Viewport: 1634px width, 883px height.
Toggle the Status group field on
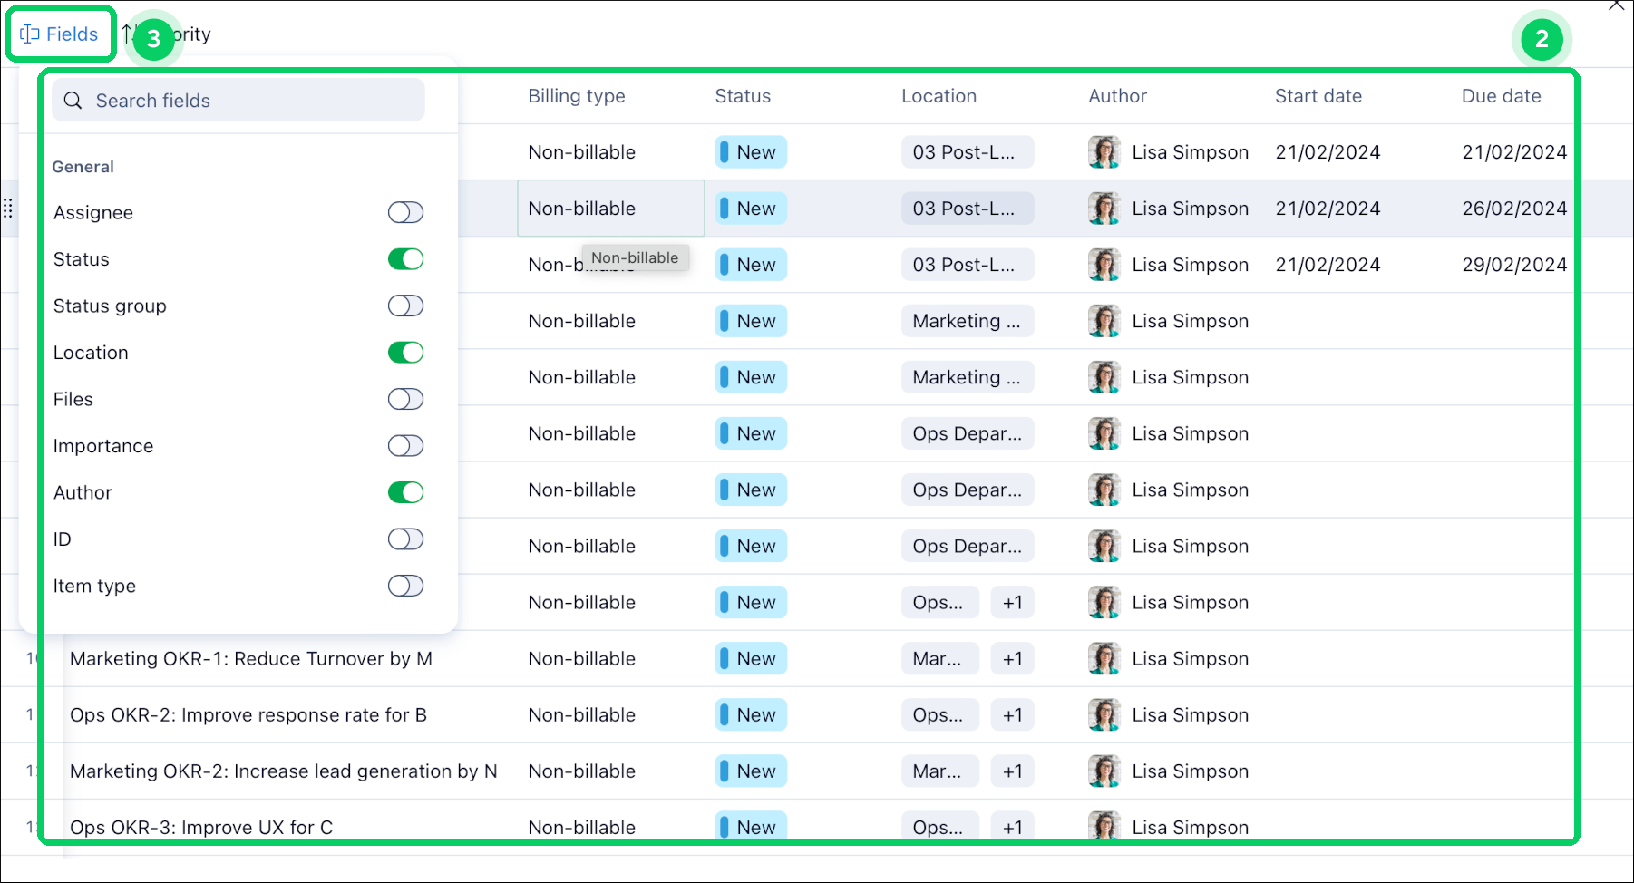coord(406,306)
